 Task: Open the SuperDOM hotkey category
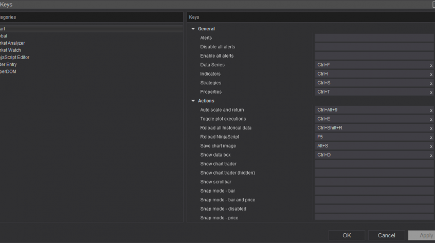click(x=8, y=71)
